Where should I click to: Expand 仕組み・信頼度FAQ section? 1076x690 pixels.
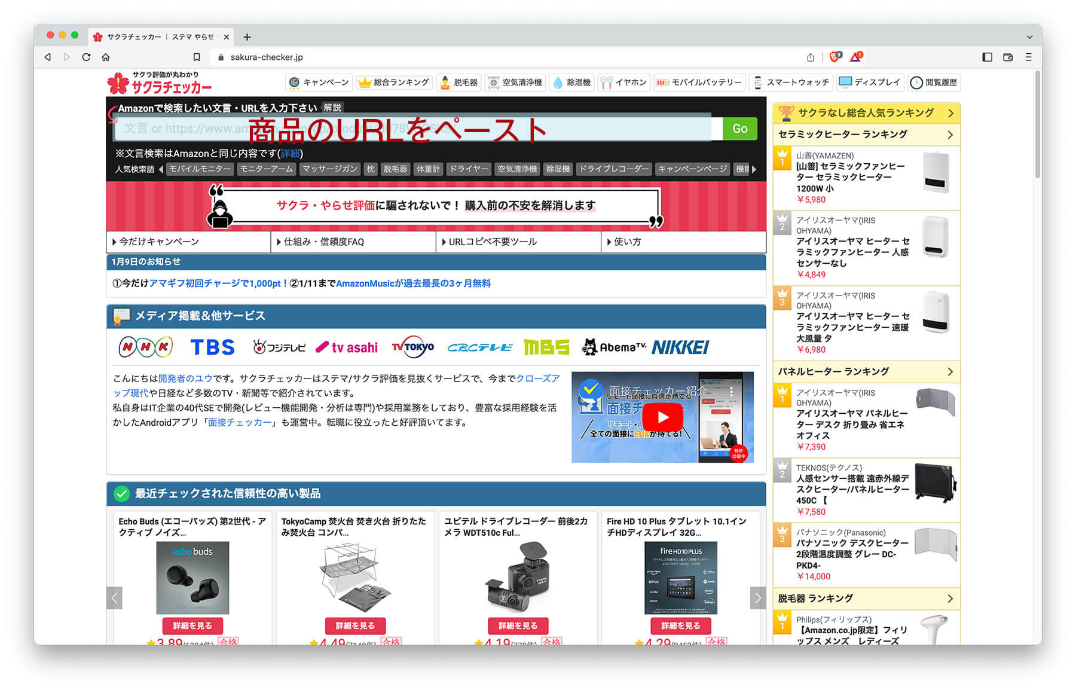point(353,242)
